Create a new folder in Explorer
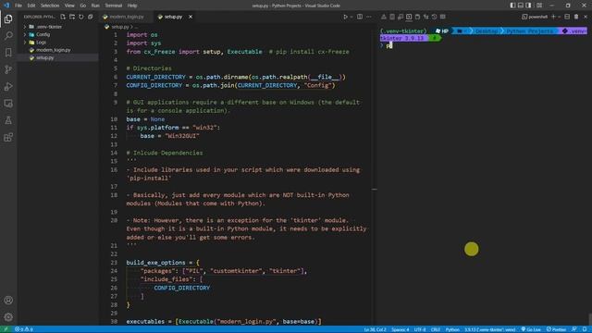The width and height of the screenshot is (592, 333). point(72,17)
